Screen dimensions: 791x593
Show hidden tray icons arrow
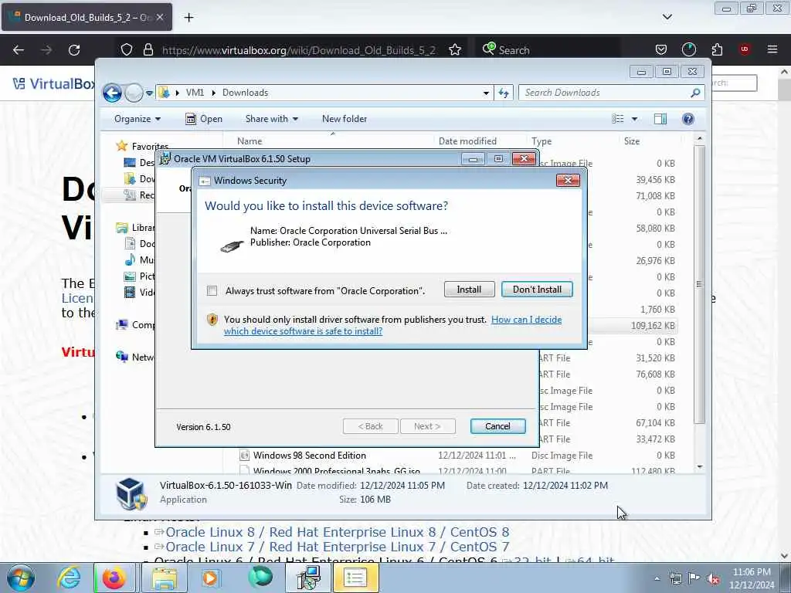coord(657,578)
